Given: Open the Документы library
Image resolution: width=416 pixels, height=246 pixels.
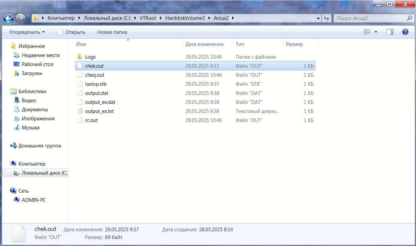Looking at the screenshot, I should [35, 110].
